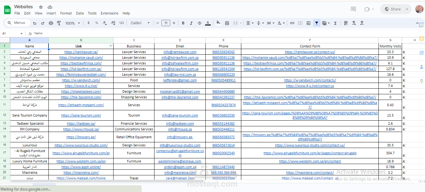Open https://w-sandwich.com/contacts/ link
Image resolution: width=425 pixels, height=192 pixels.
(310, 80)
